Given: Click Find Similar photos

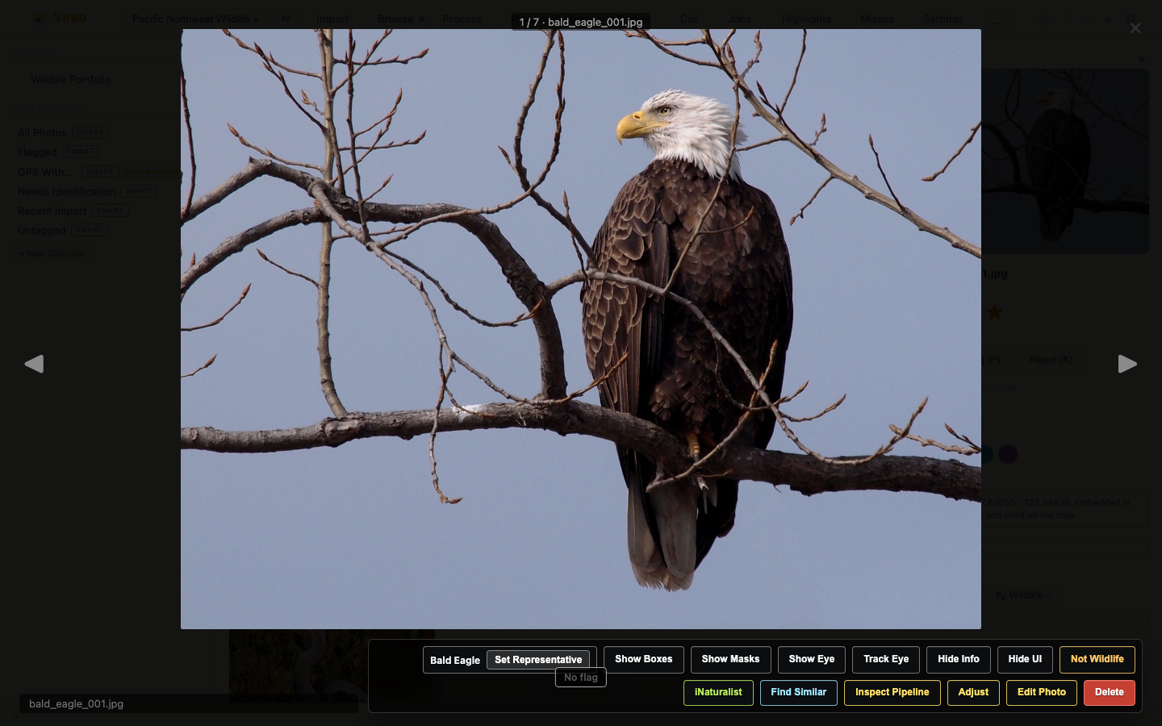Looking at the screenshot, I should click(799, 692).
